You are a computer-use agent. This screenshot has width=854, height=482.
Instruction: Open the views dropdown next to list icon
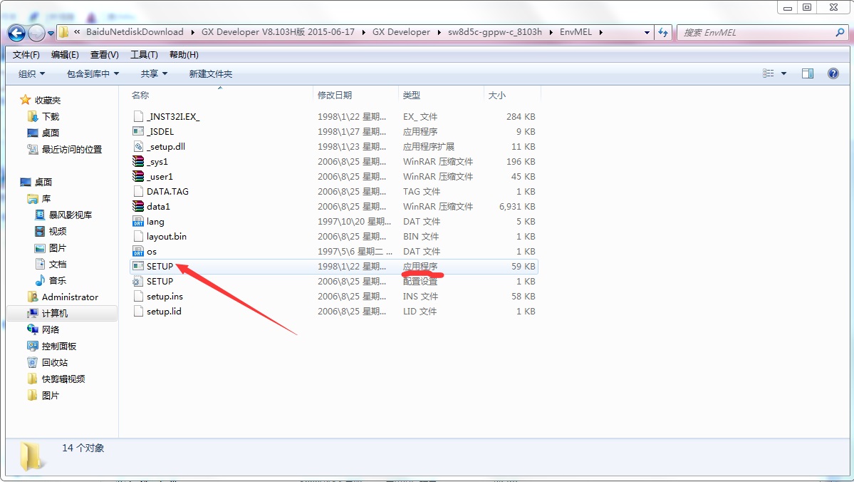tap(783, 73)
